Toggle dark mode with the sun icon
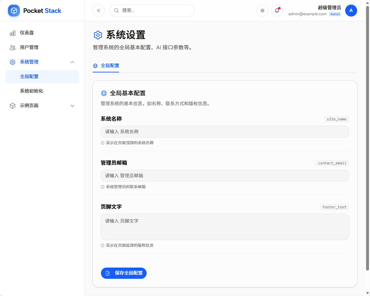This screenshot has width=370, height=296. point(262,11)
